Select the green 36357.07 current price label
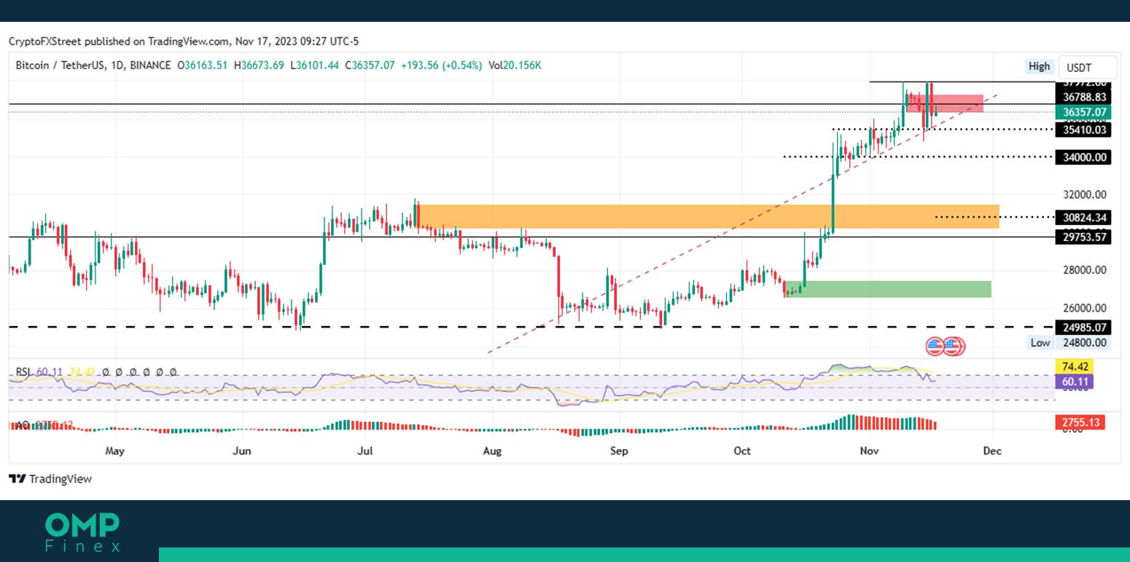 1084,112
